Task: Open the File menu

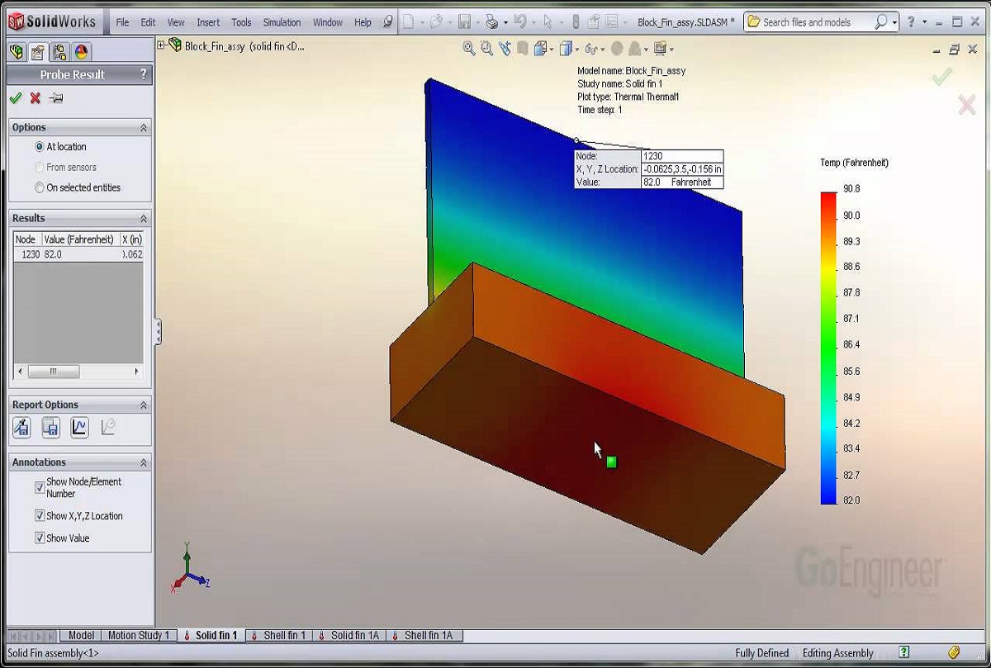Action: point(122,22)
